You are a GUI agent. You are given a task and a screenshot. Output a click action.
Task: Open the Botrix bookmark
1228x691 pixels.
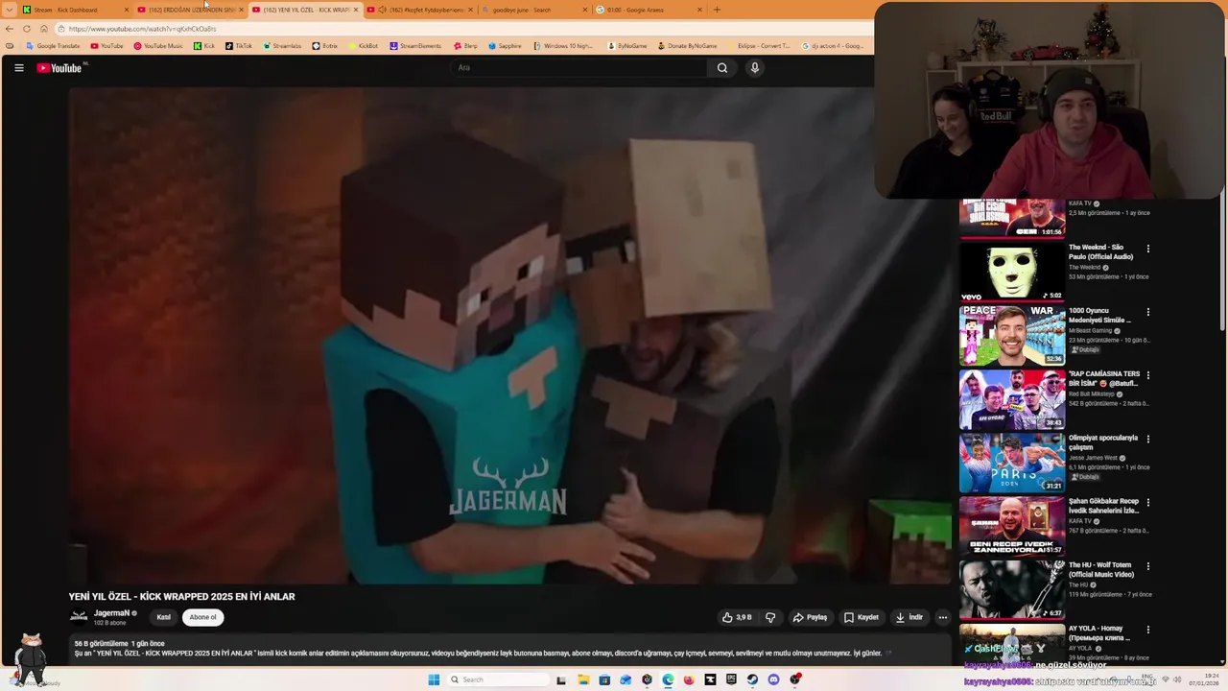coord(324,46)
